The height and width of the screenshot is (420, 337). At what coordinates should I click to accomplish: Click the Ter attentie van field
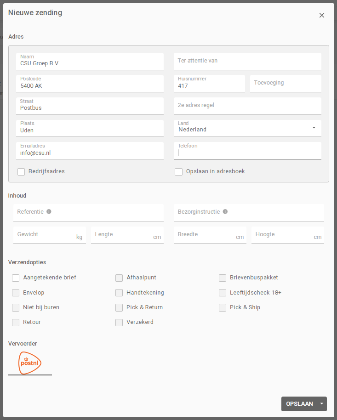247,61
